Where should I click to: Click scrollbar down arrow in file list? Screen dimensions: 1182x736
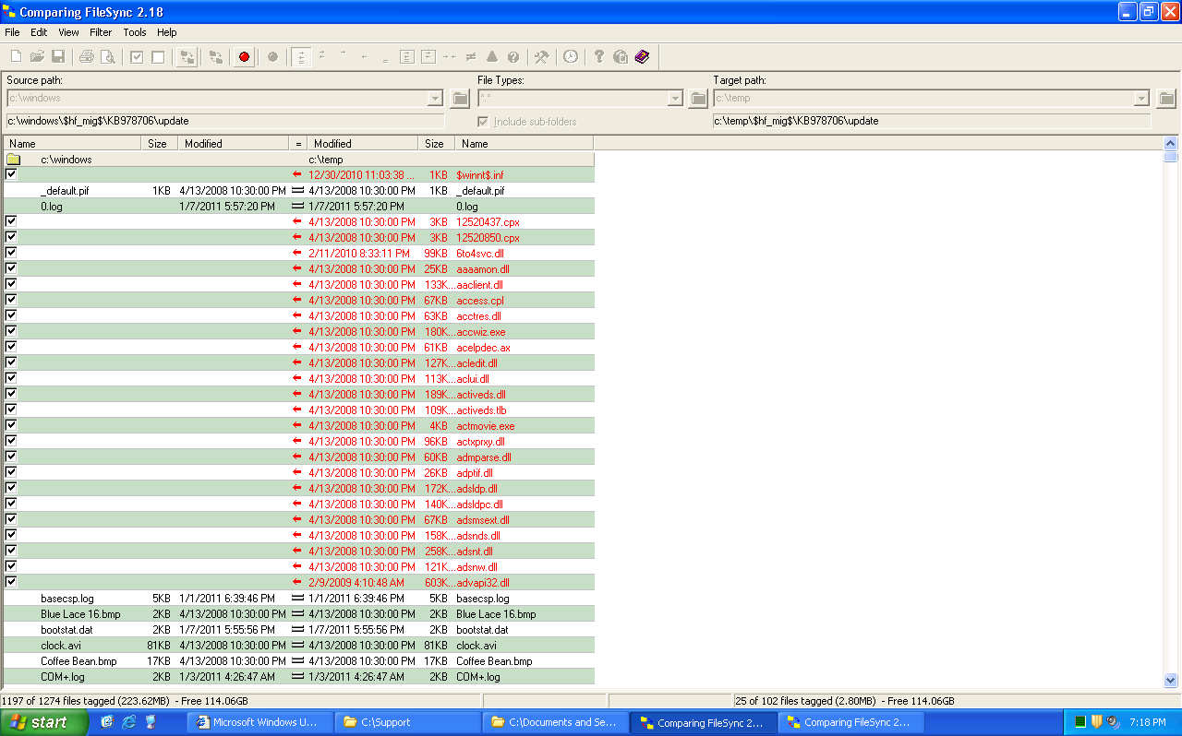[x=1171, y=680]
